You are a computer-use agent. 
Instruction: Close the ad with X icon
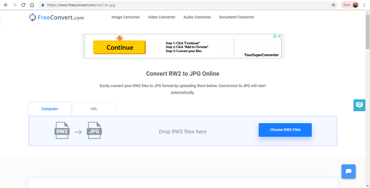(279, 37)
